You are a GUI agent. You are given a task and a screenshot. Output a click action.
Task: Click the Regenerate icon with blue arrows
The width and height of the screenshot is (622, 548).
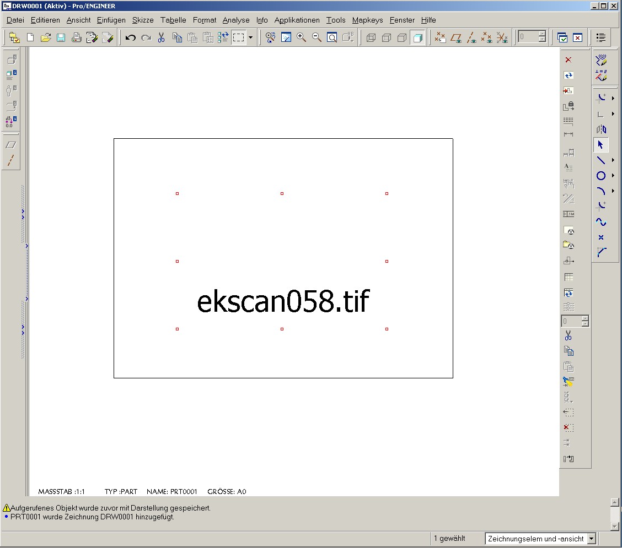pyautogui.click(x=223, y=37)
